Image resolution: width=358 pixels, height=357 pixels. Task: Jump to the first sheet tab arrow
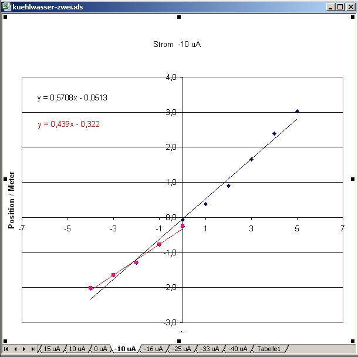tap(6, 349)
